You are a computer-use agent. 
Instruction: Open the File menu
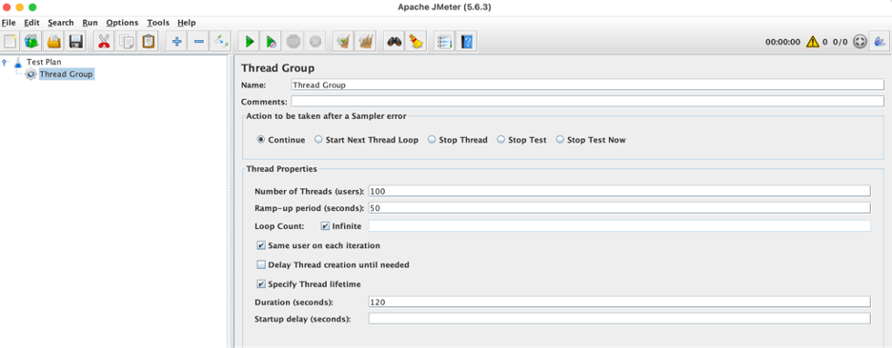tap(9, 23)
